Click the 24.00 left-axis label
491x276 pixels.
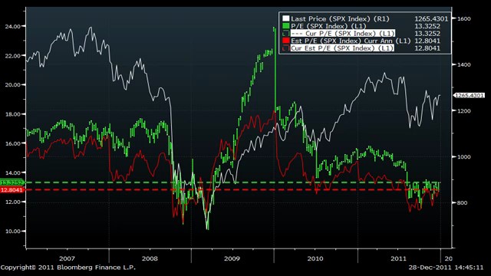pos(13,26)
